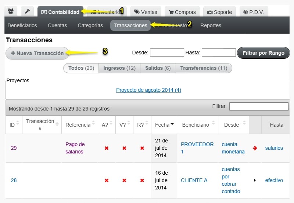Open the Ventas tab

click(146, 12)
